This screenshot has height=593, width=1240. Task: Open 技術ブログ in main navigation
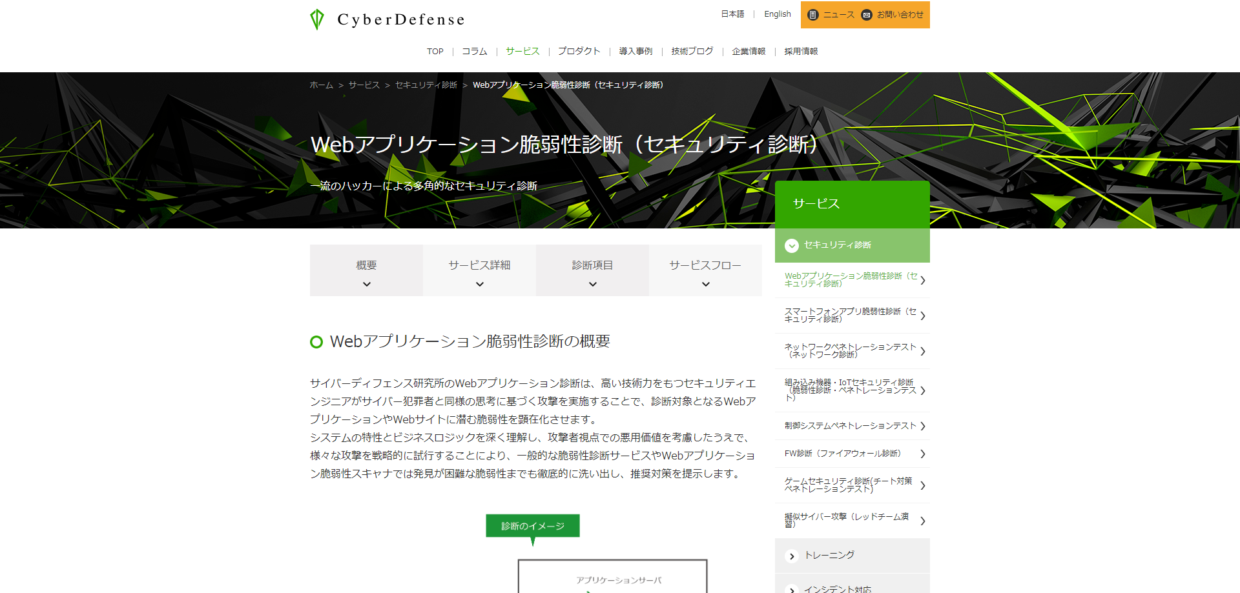click(692, 52)
